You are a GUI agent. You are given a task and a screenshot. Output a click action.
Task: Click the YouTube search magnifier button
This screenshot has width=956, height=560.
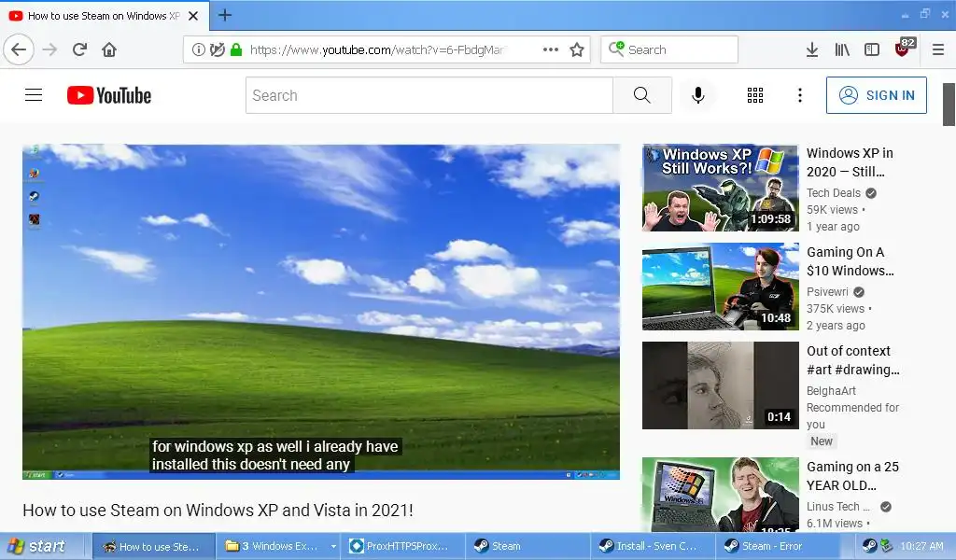coord(642,95)
